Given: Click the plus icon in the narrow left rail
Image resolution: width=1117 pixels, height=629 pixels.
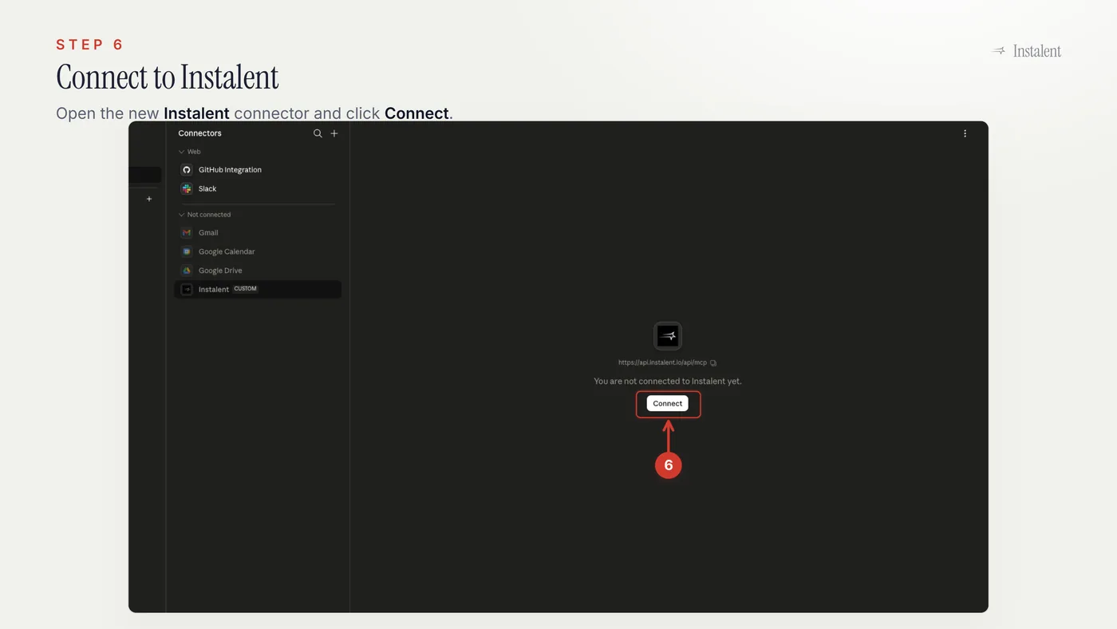Looking at the screenshot, I should point(149,199).
